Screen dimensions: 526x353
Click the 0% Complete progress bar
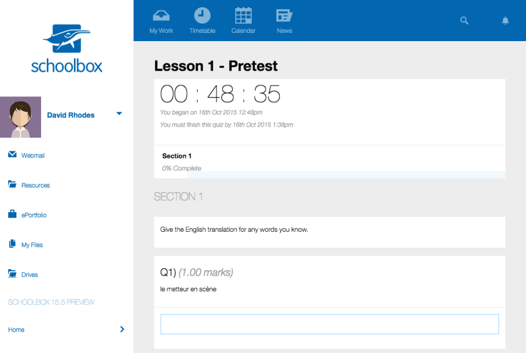pyautogui.click(x=181, y=168)
